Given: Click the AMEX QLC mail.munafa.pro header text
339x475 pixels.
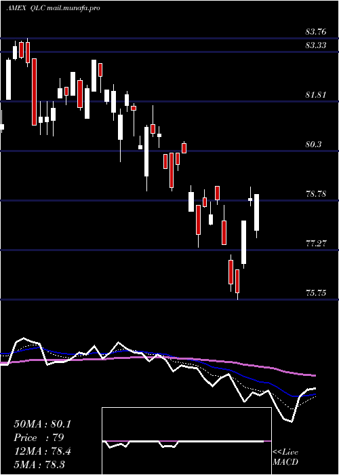Looking at the screenshot, I should (x=53, y=8).
